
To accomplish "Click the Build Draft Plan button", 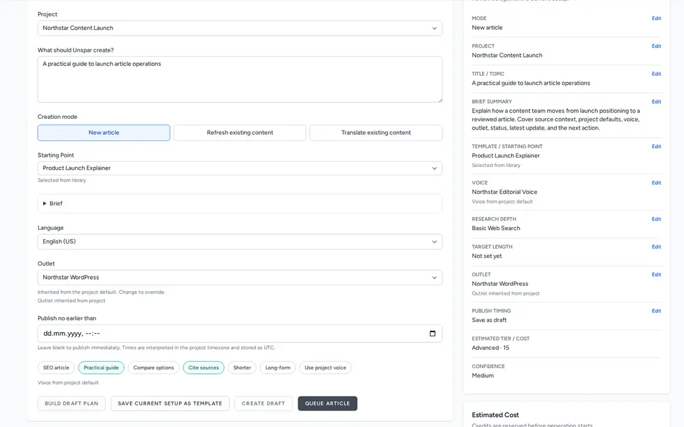I will click(x=72, y=404).
